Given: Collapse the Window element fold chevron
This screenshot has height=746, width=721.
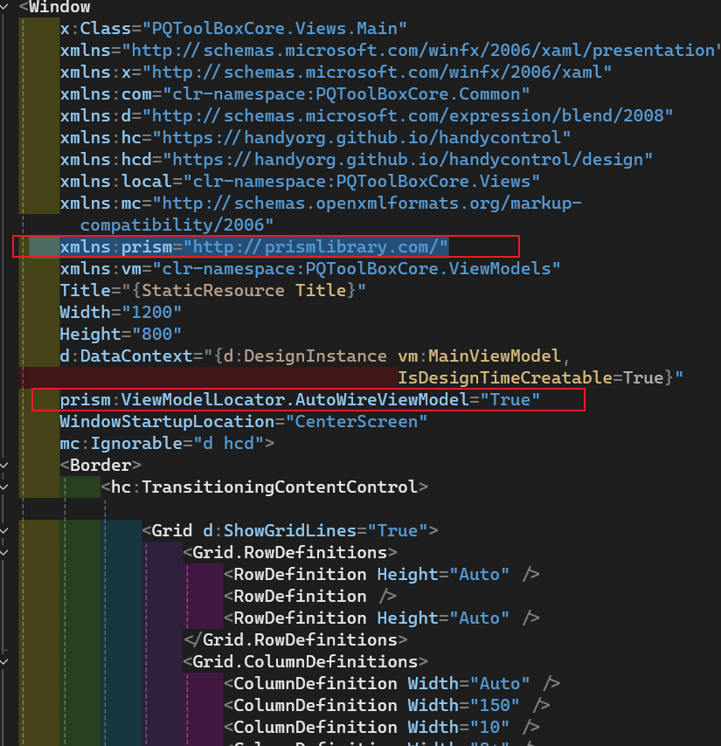Looking at the screenshot, I should (3, 7).
